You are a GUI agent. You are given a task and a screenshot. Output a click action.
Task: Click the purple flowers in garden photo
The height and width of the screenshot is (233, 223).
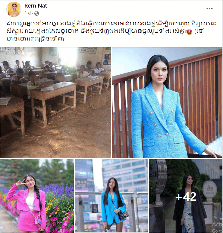click(x=60, y=192)
